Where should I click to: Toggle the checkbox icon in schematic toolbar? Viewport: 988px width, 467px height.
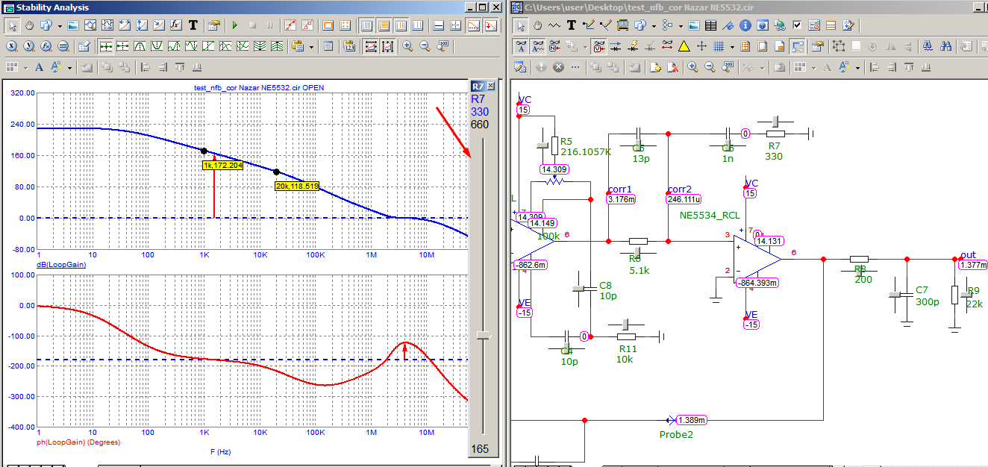pos(797,25)
